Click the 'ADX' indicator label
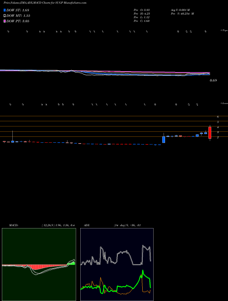 [87, 225]
